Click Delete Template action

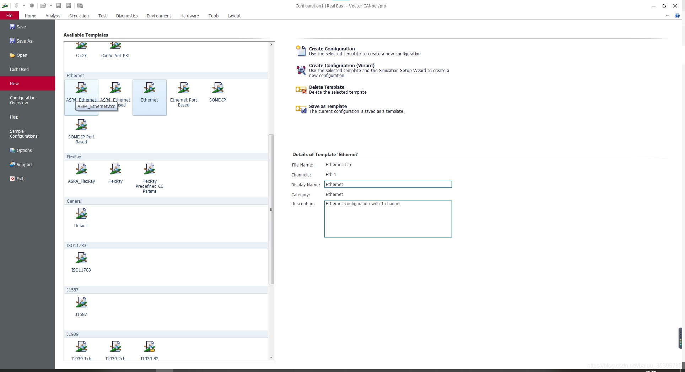pos(331,89)
